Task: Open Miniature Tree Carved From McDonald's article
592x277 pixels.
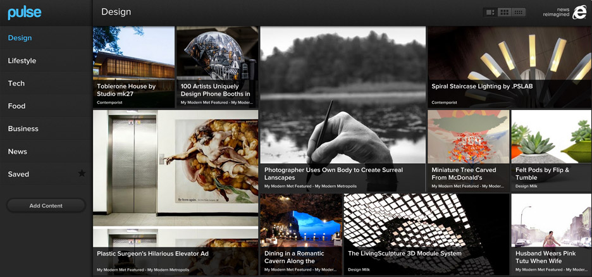Action: (468, 151)
